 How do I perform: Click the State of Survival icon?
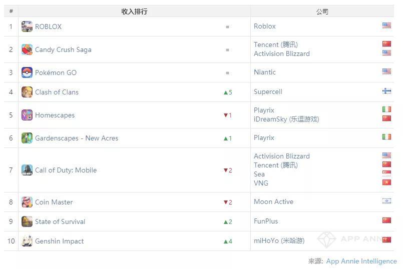[x=27, y=221]
